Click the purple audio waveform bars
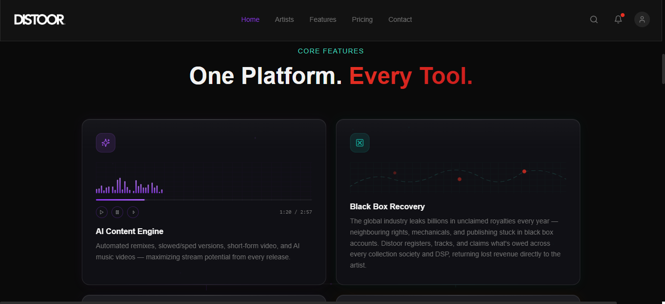The width and height of the screenshot is (665, 304). 129,186
